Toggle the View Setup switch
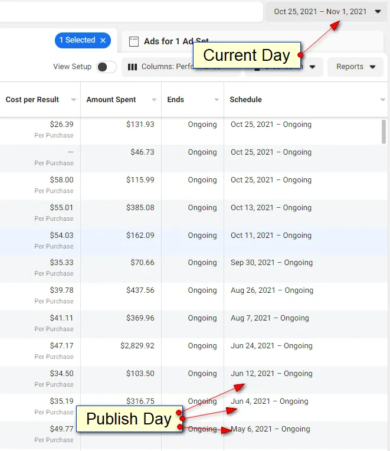The width and height of the screenshot is (390, 451). (106, 67)
